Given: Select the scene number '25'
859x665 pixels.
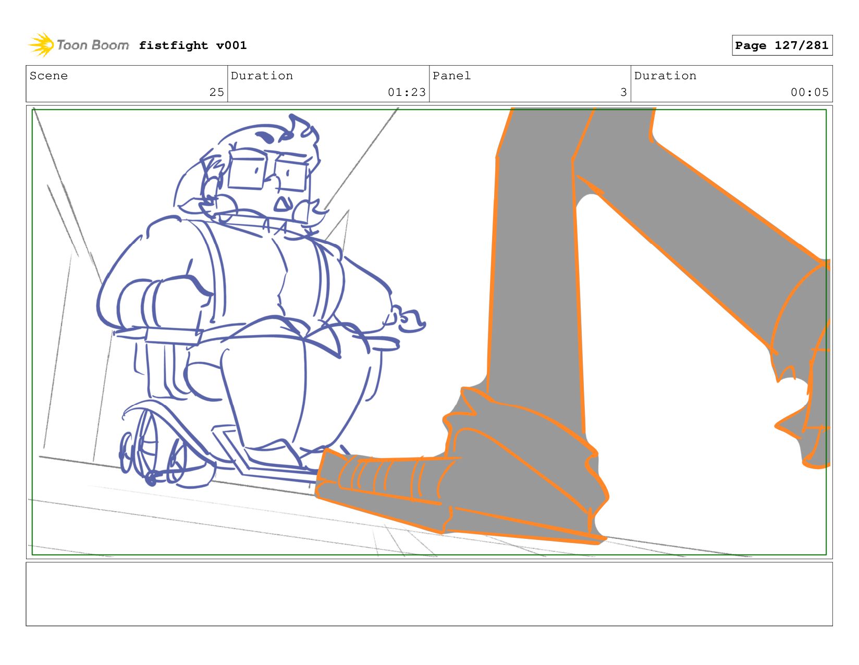Looking at the screenshot, I should click(x=217, y=92).
